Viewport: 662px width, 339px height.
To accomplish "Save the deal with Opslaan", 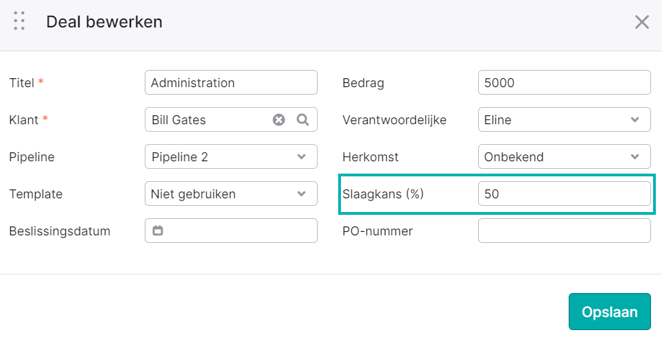I will (x=610, y=312).
